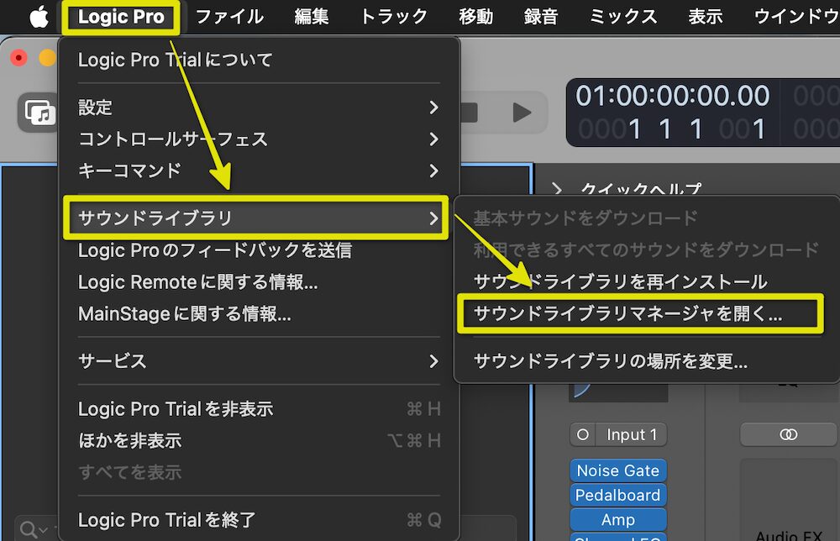This screenshot has height=541, width=840.
Task: Choose Logic Pro のフィードバックを送信
Action: [x=260, y=250]
